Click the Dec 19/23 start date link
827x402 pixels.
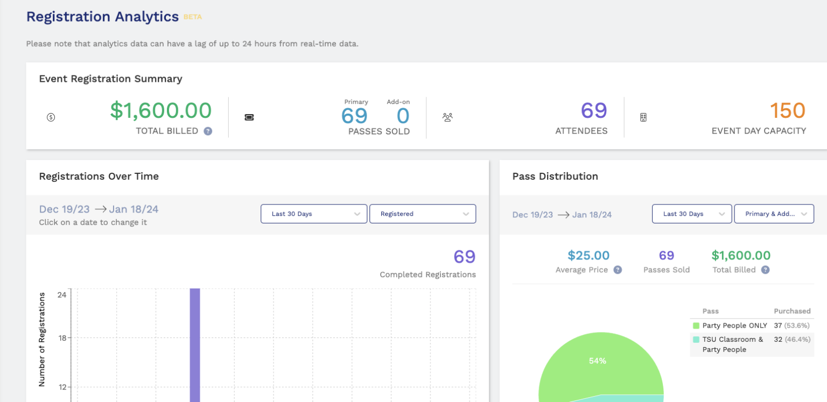click(x=65, y=209)
